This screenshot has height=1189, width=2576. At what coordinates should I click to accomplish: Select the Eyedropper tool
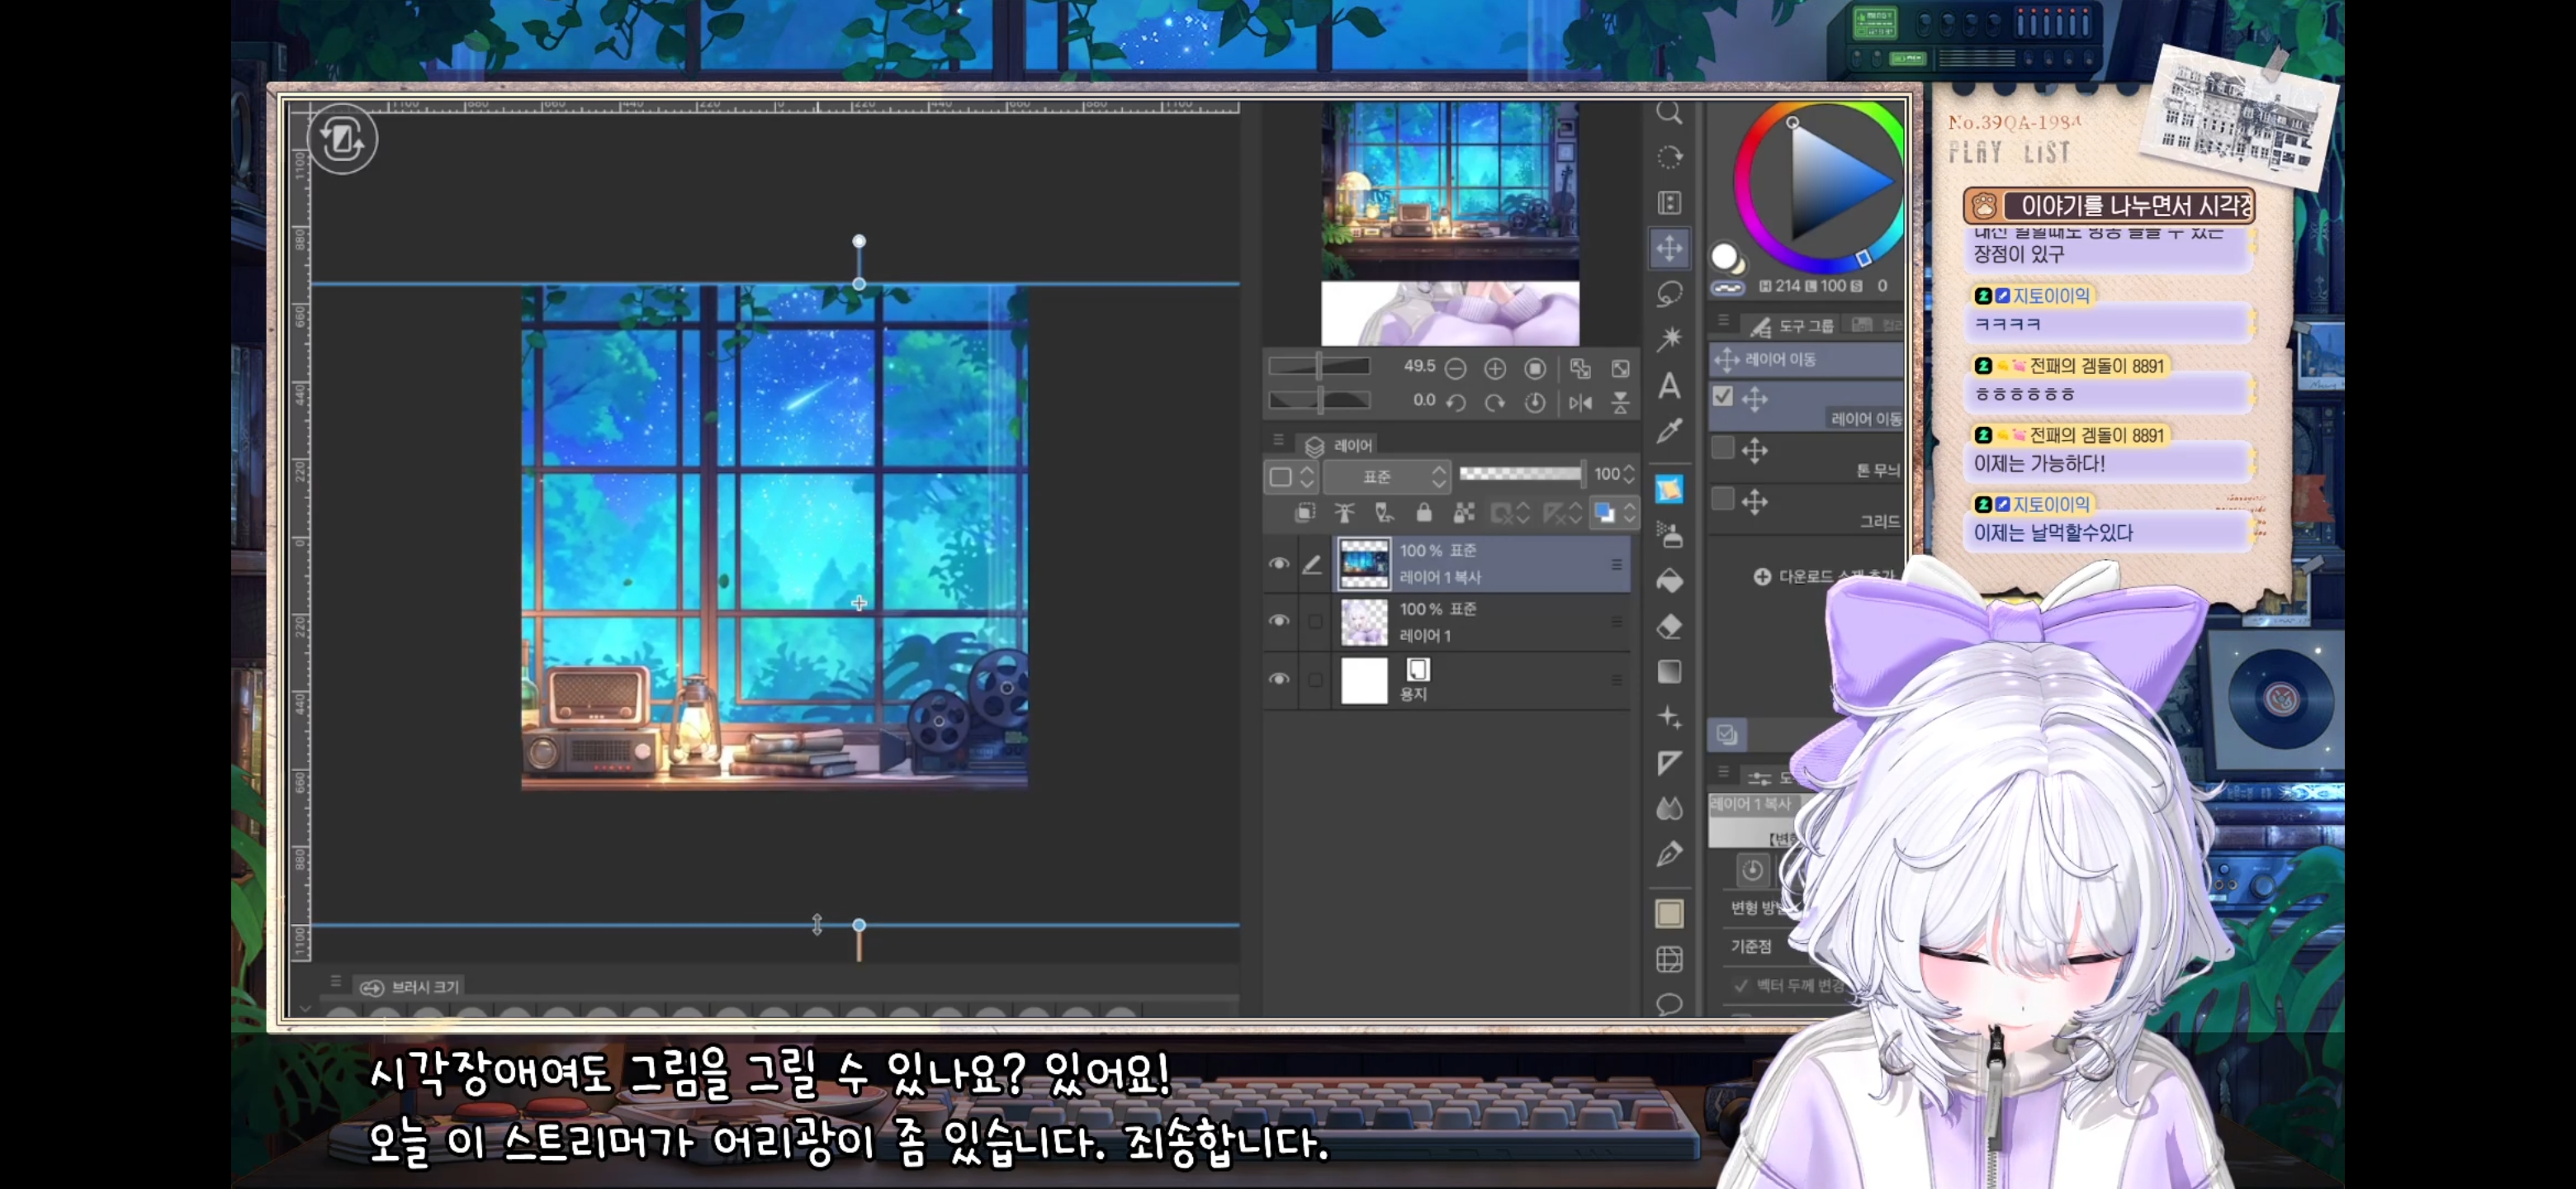click(1669, 431)
